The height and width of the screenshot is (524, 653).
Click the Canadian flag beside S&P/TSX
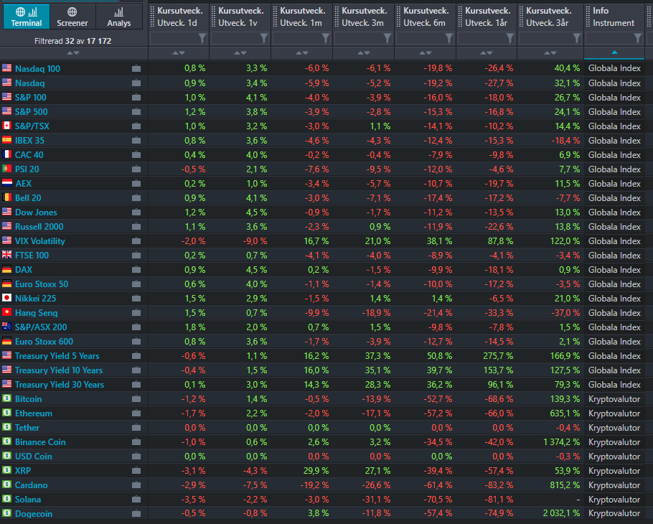(6, 126)
